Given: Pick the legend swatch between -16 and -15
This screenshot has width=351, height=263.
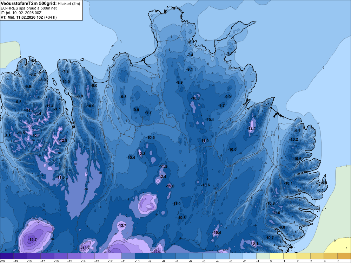Looking at the screenshot, I should tap(61, 256).
